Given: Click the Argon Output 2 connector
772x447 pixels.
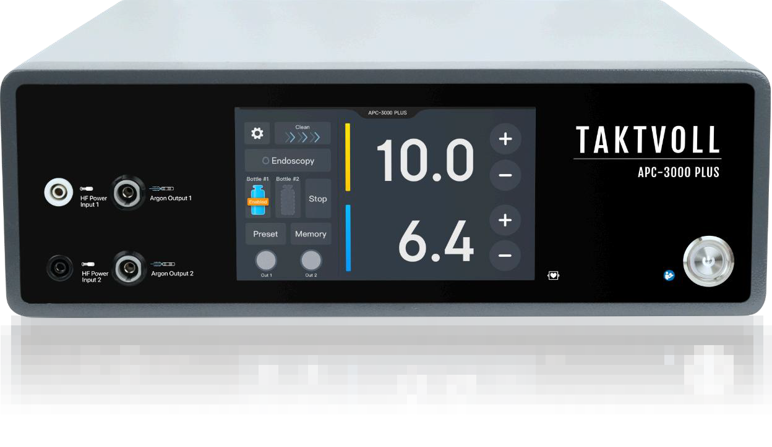Looking at the screenshot, I should pos(129,267).
